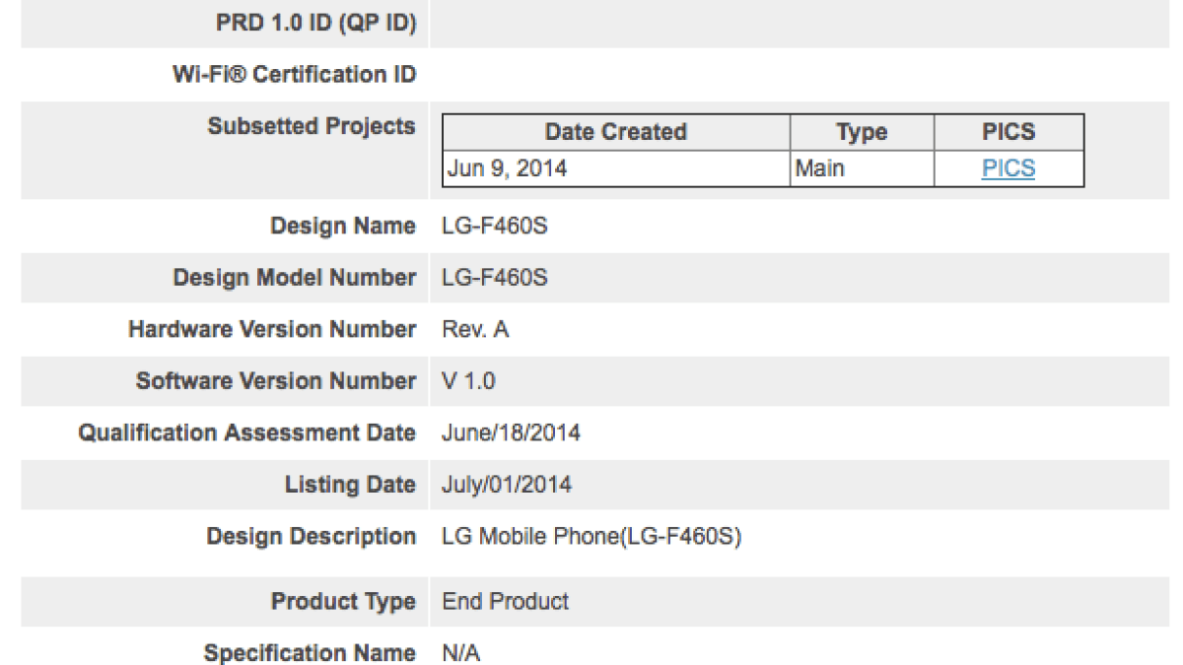Click the Design Description label

[311, 537]
